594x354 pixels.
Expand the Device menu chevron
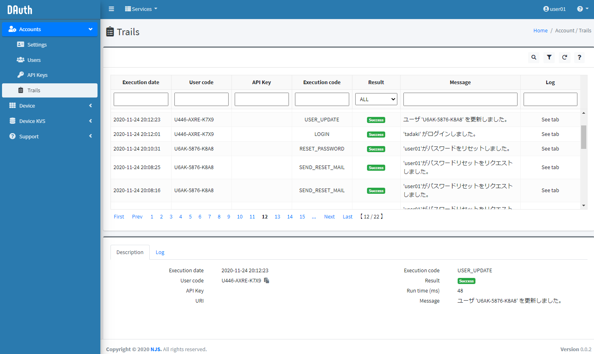(90, 106)
